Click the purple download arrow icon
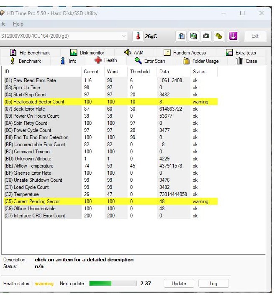The width and height of the screenshot is (275, 302). 233,36
